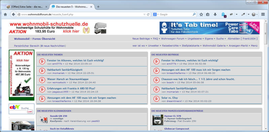The image size is (269, 132).
Task: Open the Firefox hamburger menu
Action: 263,14
